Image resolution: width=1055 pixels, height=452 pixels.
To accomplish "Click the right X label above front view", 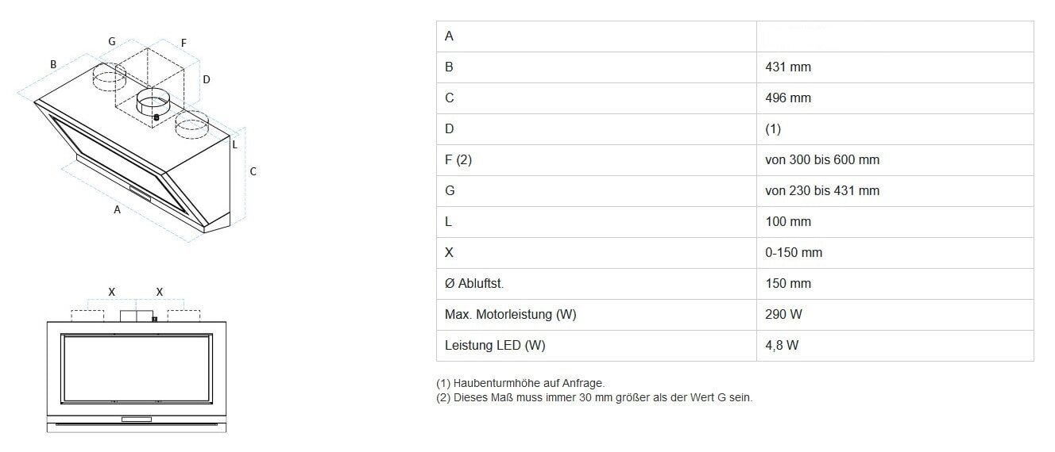I will click(x=160, y=292).
